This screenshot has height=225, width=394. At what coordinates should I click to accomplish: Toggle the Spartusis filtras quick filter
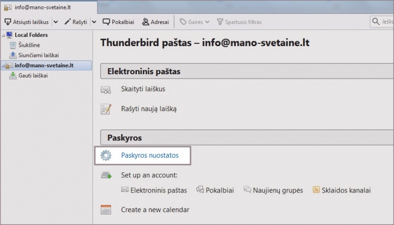pos(239,22)
